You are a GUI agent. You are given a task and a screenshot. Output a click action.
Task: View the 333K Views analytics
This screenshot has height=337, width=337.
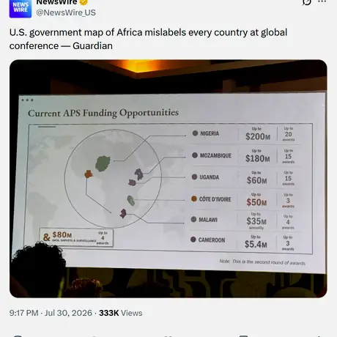click(x=121, y=313)
